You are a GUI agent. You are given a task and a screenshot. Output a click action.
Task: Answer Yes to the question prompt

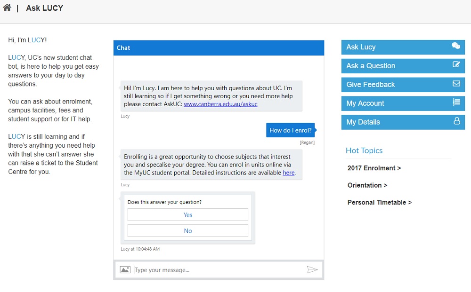[x=188, y=215]
